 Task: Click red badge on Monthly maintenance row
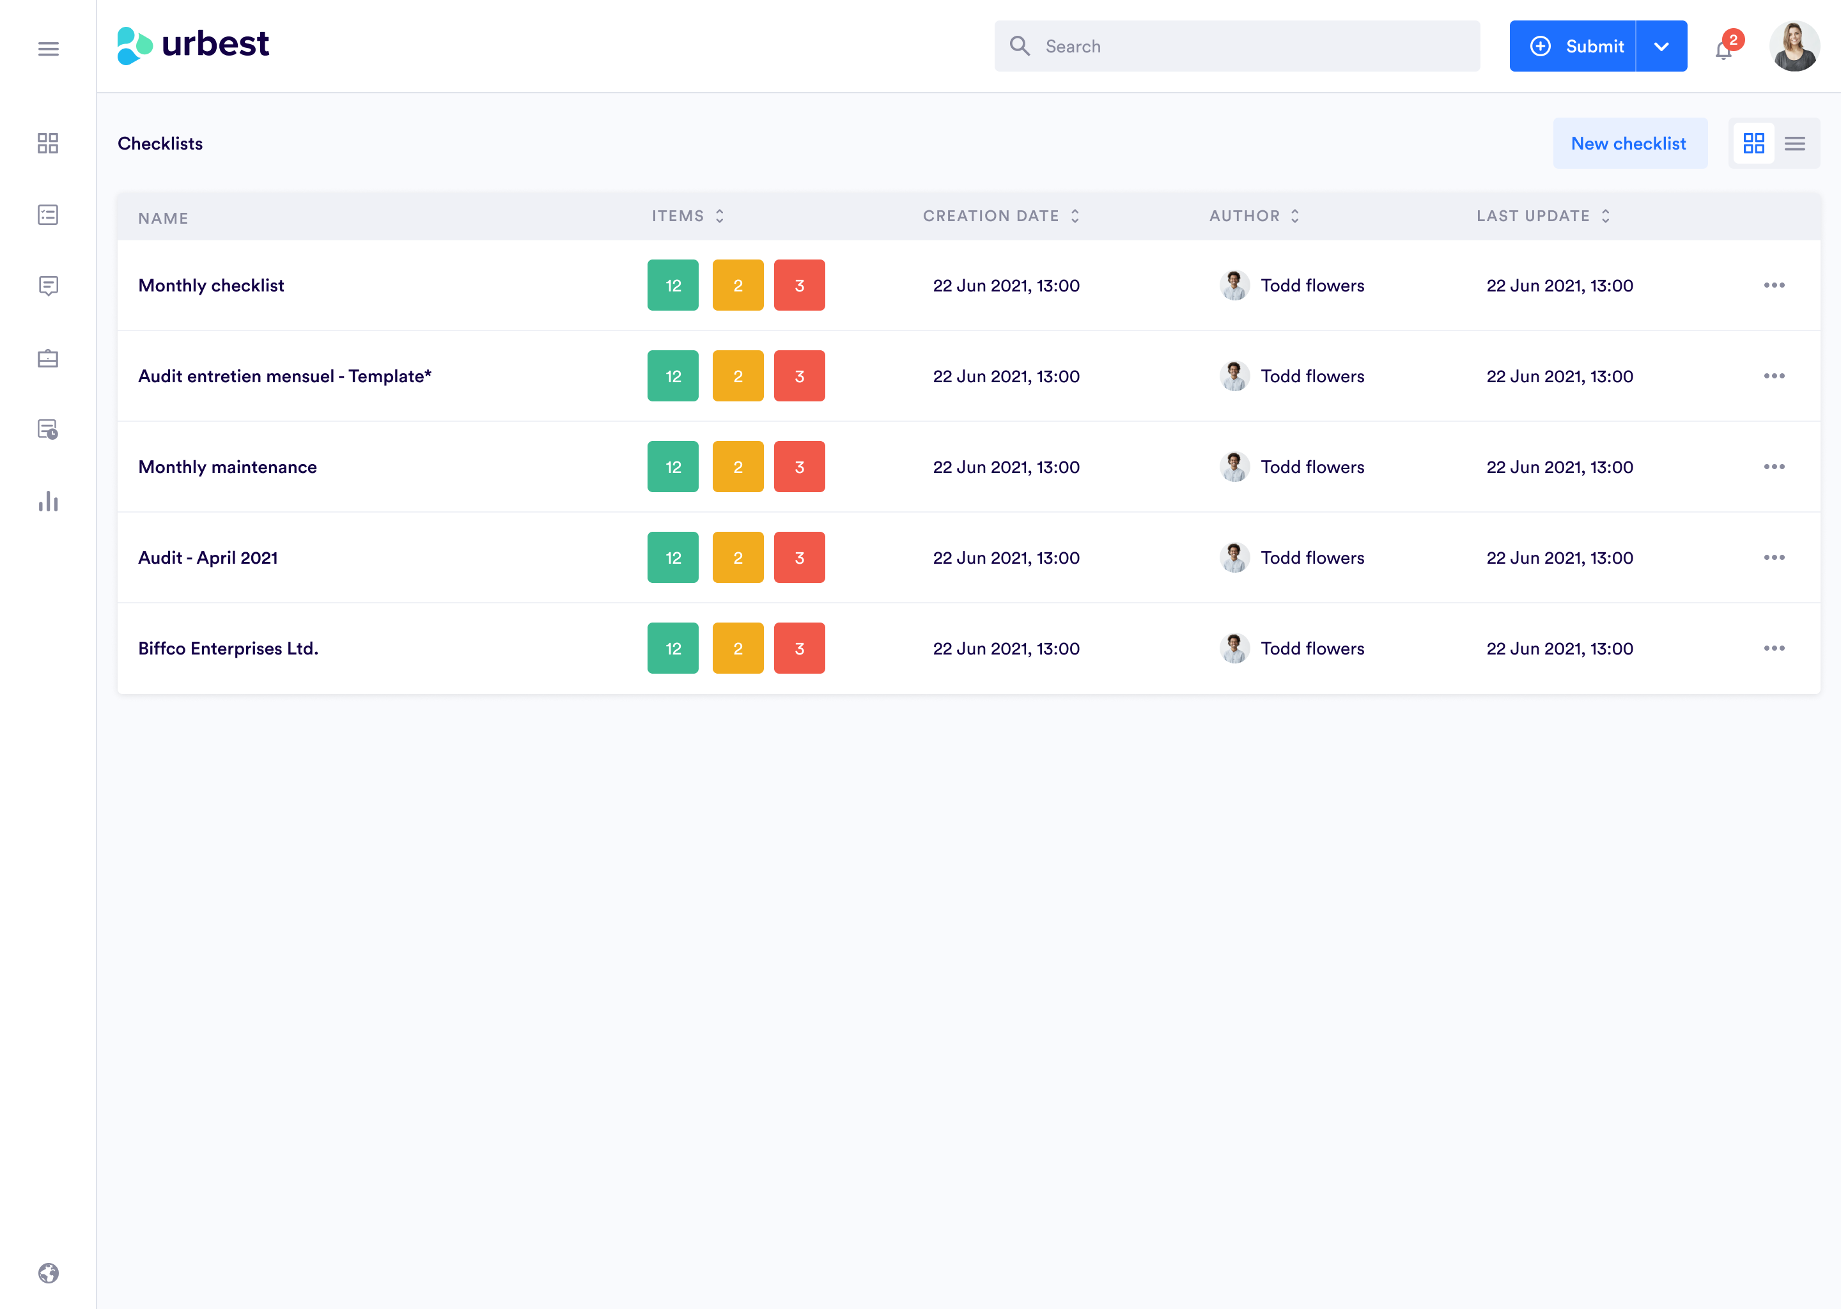(799, 467)
